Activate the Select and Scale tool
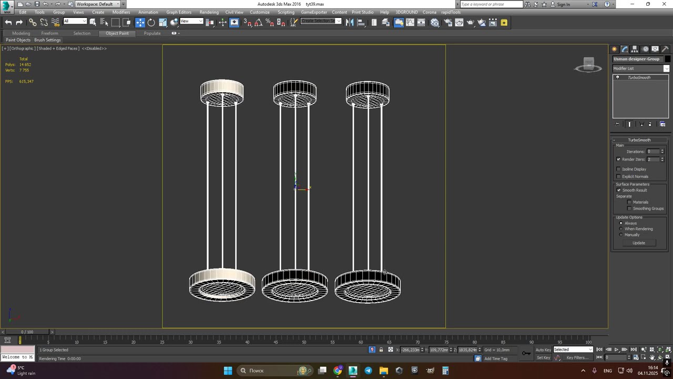This screenshot has width=673, height=379. click(x=162, y=22)
